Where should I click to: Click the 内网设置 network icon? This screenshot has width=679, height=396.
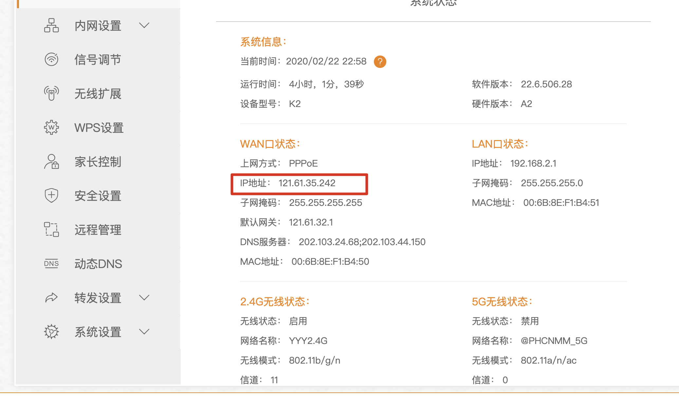(x=51, y=26)
